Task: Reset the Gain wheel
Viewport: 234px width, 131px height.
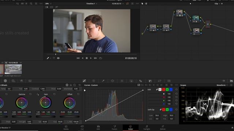Action: coord(54,94)
